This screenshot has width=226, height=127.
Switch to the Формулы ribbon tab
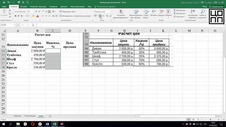point(53,6)
